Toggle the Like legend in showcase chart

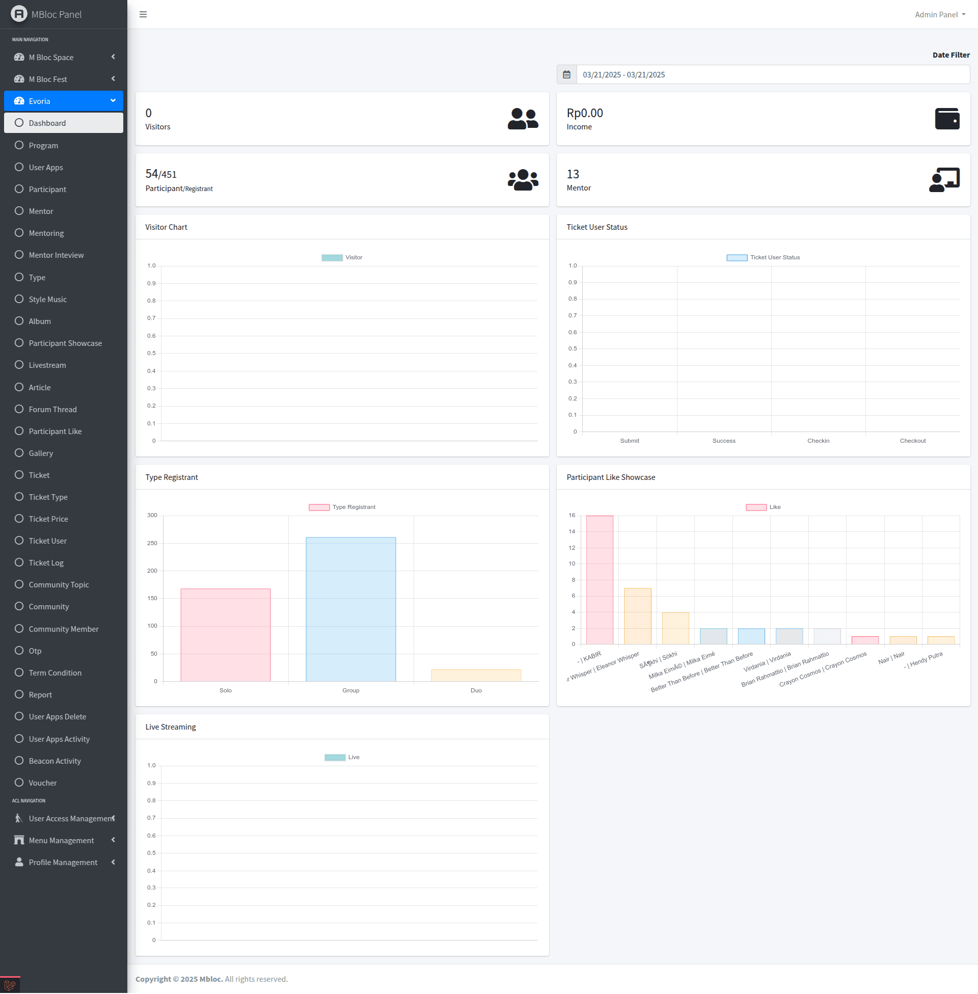coord(763,507)
